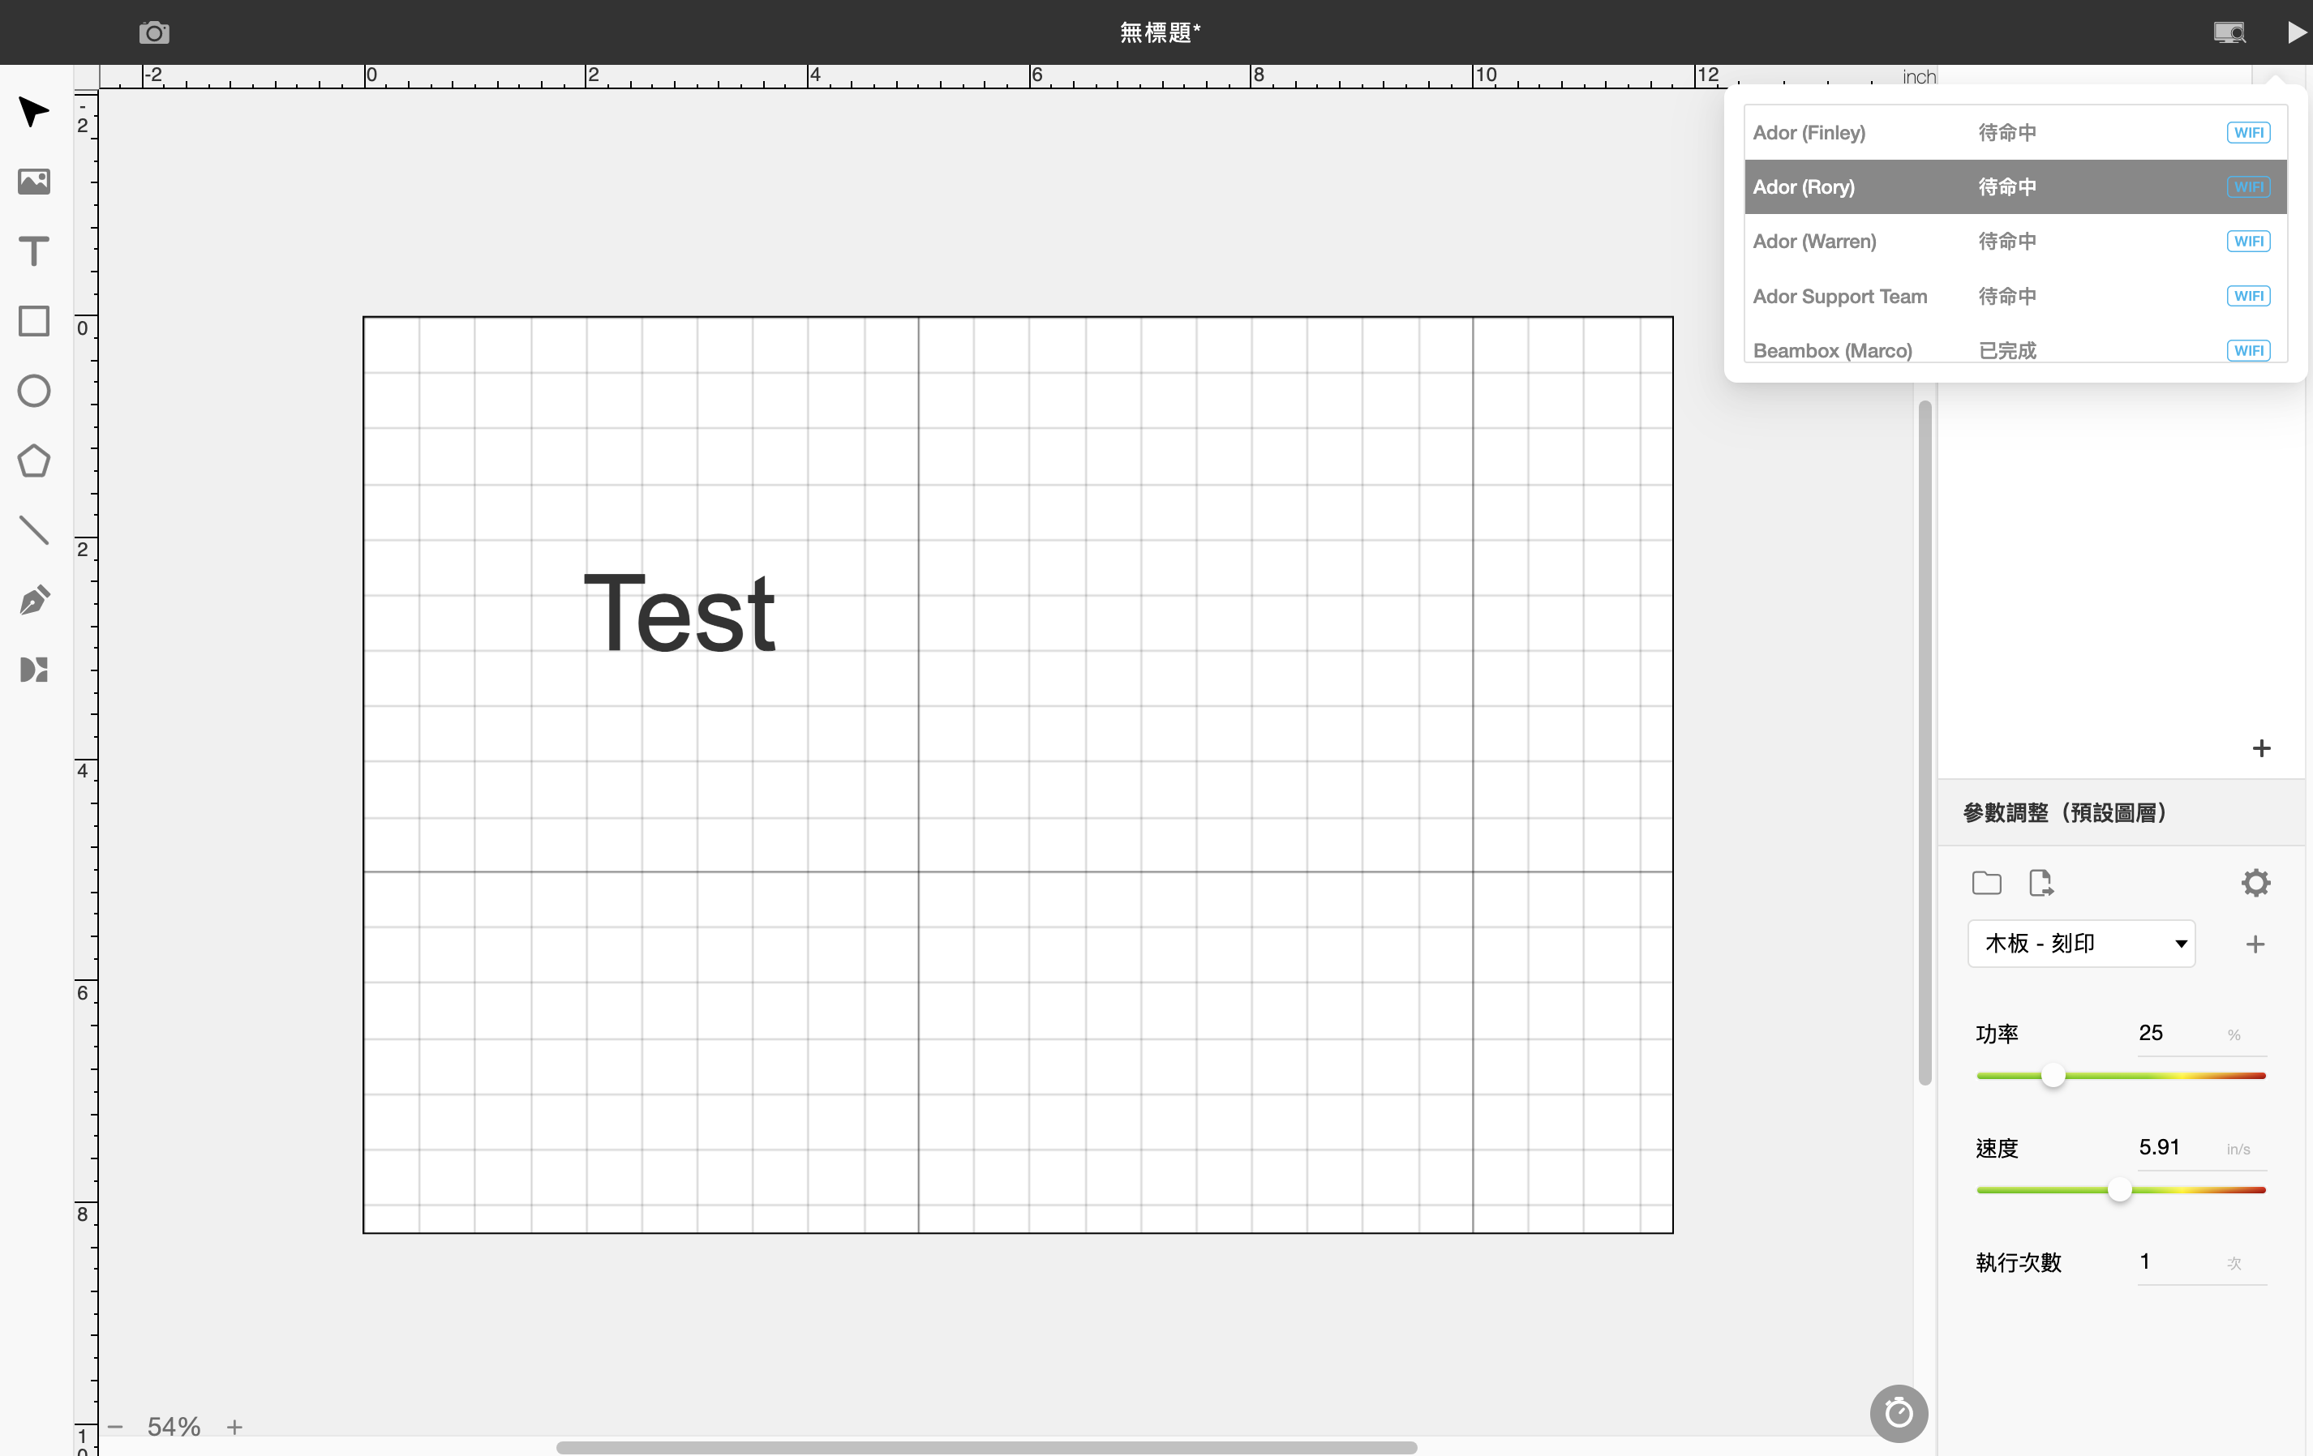Click the horizontal canvas scrollbar
Viewport: 2313px width, 1456px height.
(986, 1446)
